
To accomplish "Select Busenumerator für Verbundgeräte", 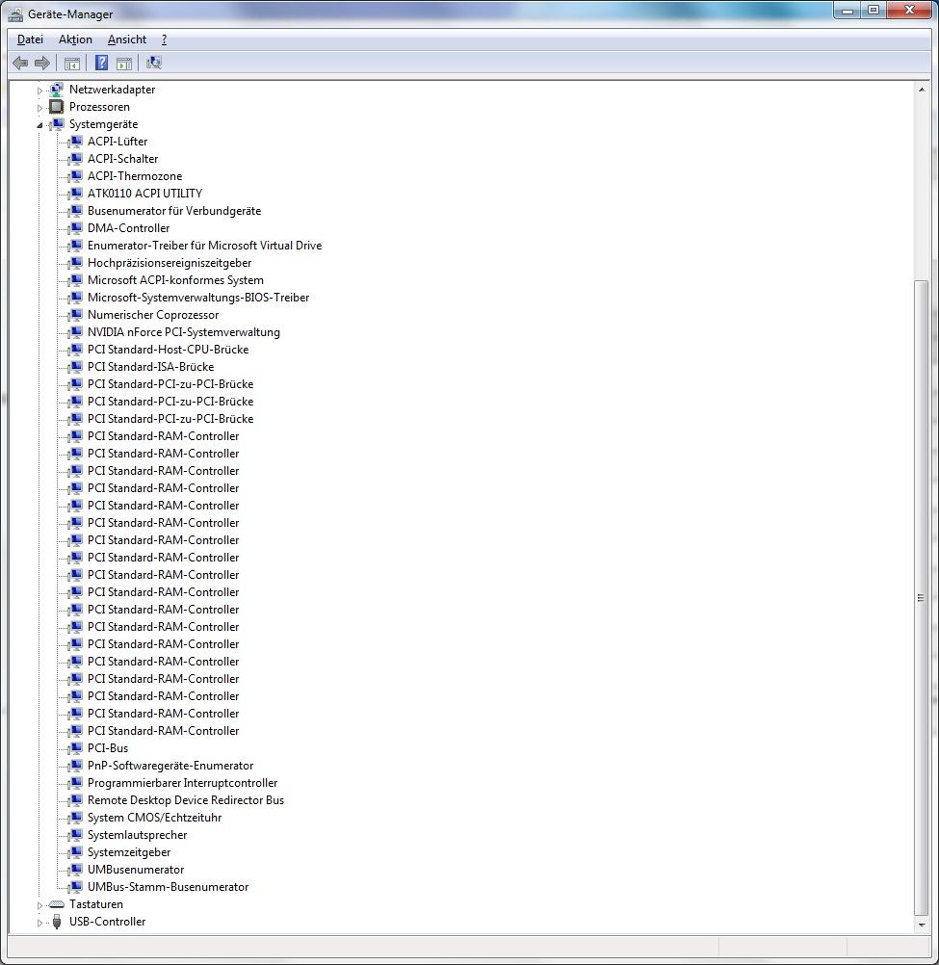I will [174, 211].
